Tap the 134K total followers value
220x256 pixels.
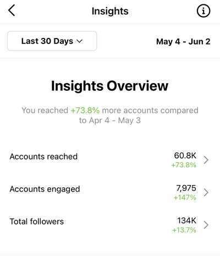pos(186,221)
